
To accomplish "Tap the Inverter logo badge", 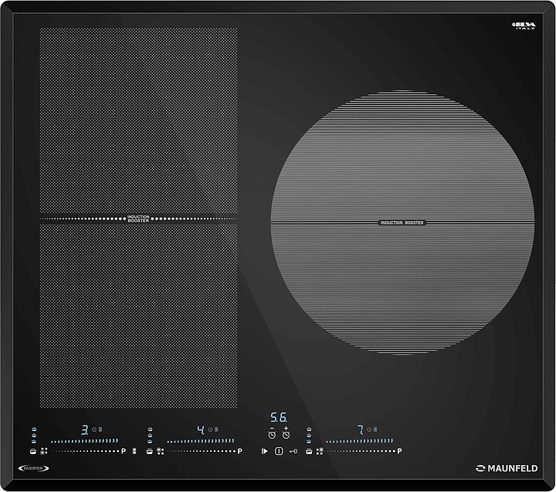I will 32,468.
